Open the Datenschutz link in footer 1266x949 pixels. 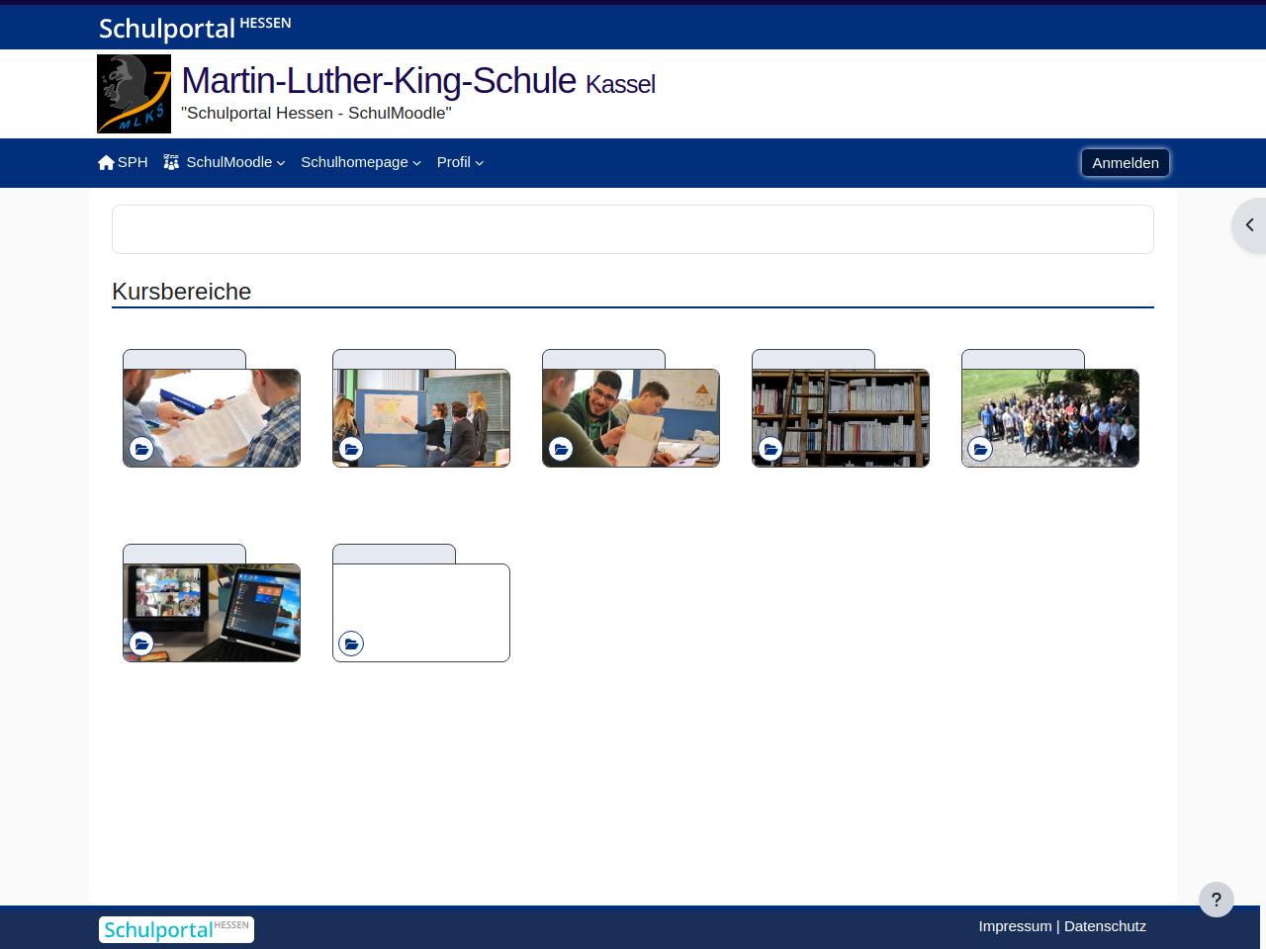pos(1105,926)
